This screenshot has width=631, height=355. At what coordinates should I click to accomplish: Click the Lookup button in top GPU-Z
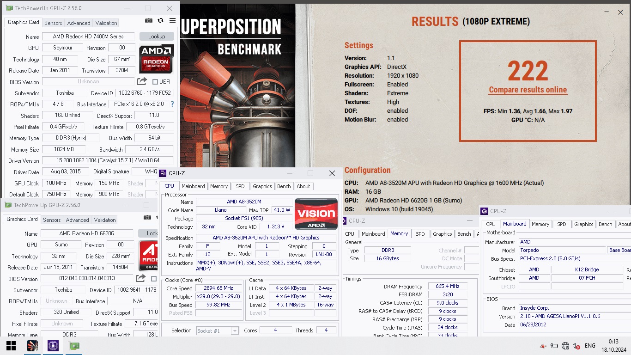pyautogui.click(x=157, y=37)
